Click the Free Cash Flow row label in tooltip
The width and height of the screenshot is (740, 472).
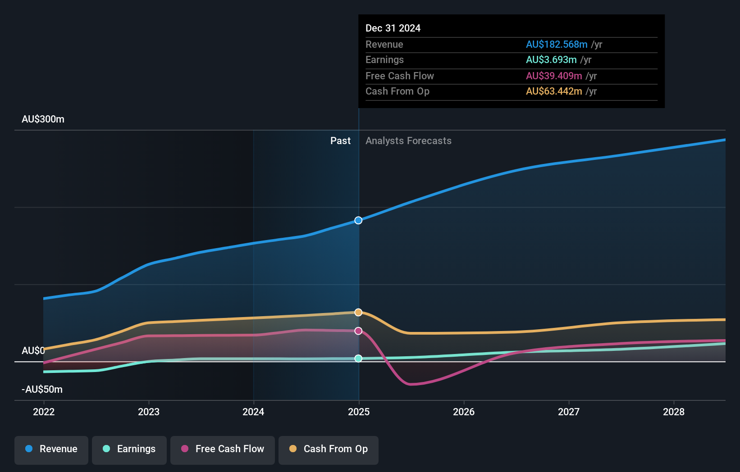[400, 76]
